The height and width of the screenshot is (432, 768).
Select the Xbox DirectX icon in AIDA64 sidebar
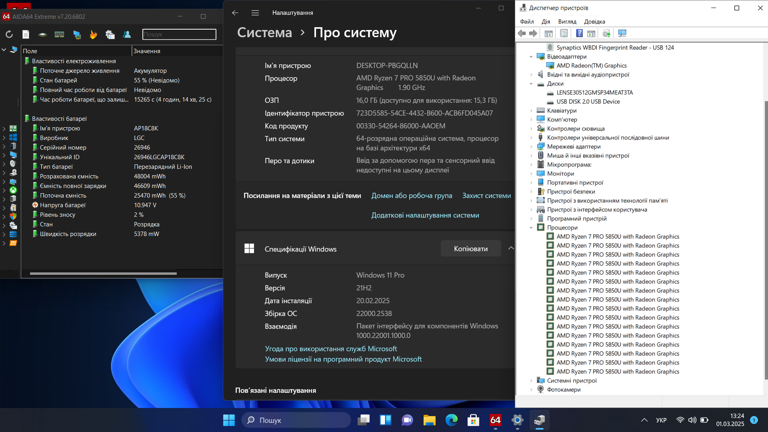click(x=13, y=190)
